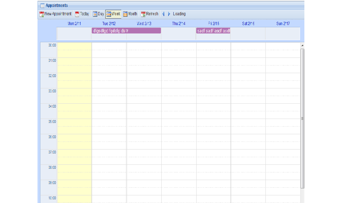
Task: Open the purple Tue-Wed all-day appointment
Action: [x=126, y=31]
